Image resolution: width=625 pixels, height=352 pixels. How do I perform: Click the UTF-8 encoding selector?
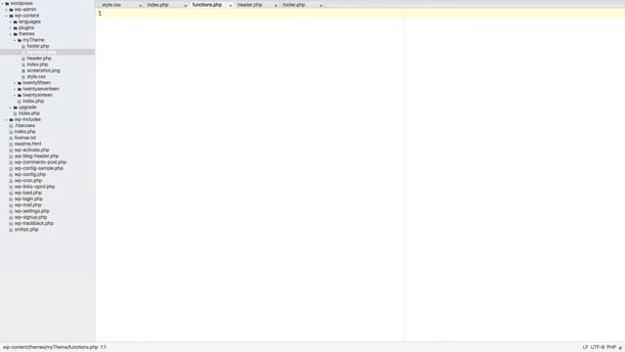tap(597, 347)
